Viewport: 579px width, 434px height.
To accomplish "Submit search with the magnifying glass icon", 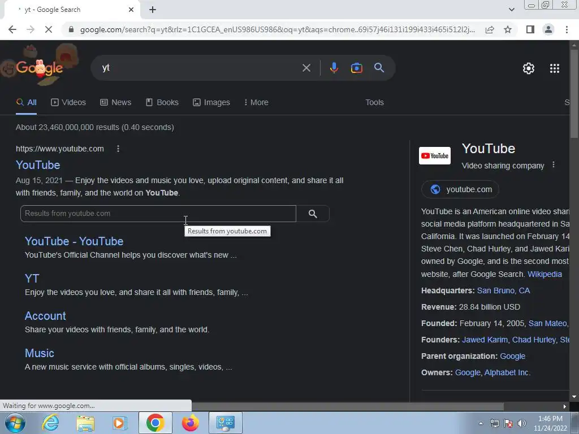I will tap(379, 68).
